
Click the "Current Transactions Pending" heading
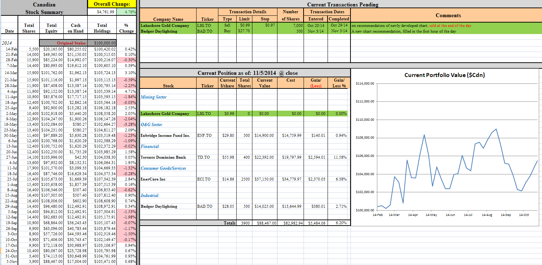(343, 4)
